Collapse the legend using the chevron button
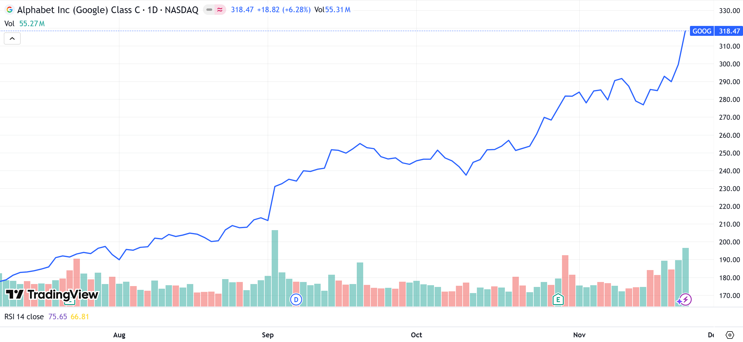 click(12, 38)
